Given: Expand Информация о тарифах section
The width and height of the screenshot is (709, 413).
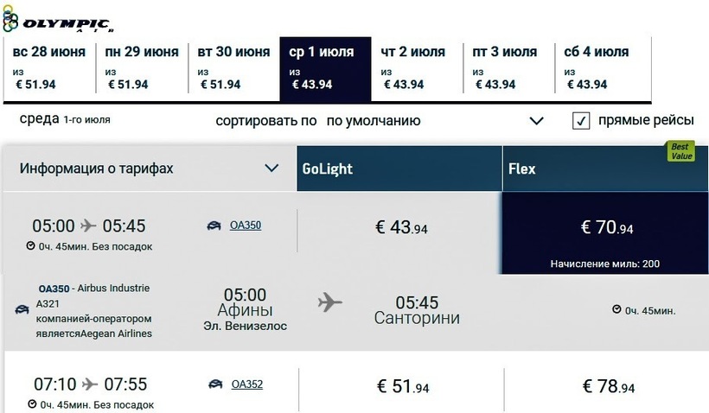Looking at the screenshot, I should (271, 168).
